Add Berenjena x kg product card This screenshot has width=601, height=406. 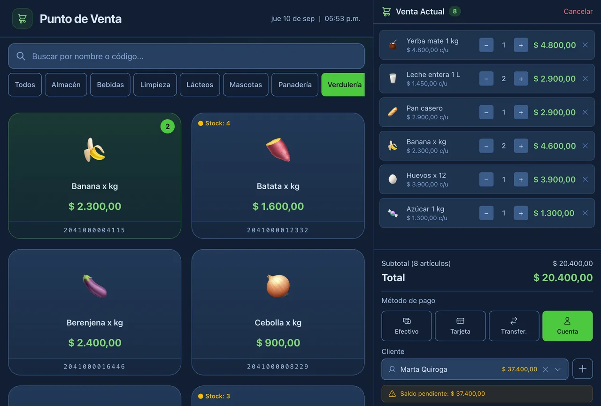click(95, 312)
